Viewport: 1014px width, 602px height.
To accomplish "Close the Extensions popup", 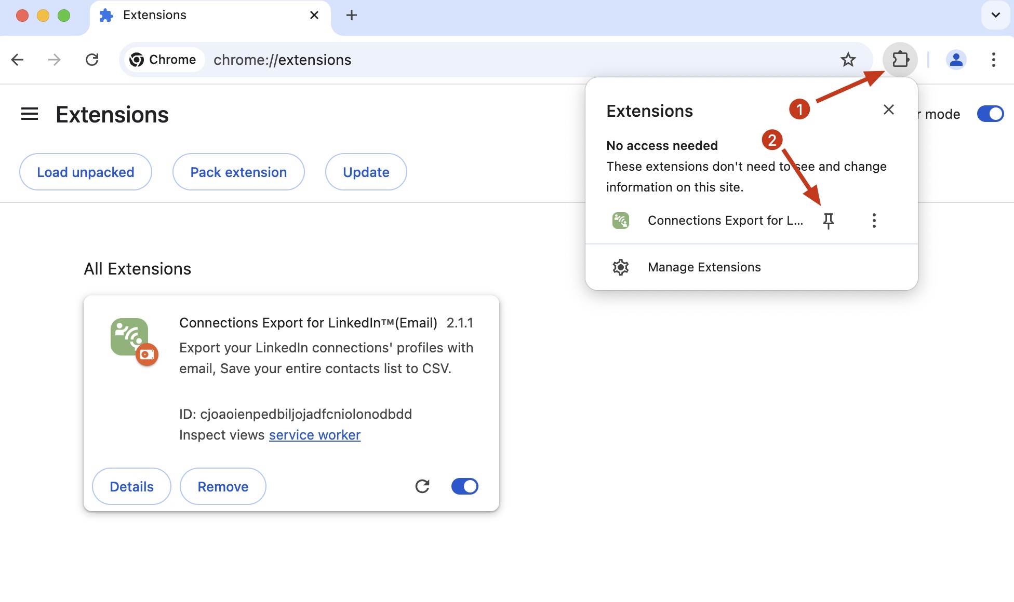I will (889, 110).
